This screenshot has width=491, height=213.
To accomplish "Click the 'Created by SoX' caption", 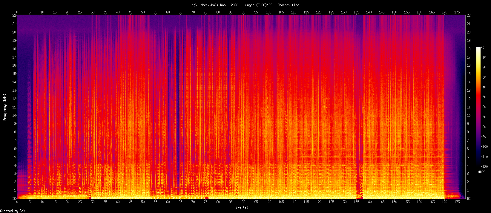I will pyautogui.click(x=13, y=211).
